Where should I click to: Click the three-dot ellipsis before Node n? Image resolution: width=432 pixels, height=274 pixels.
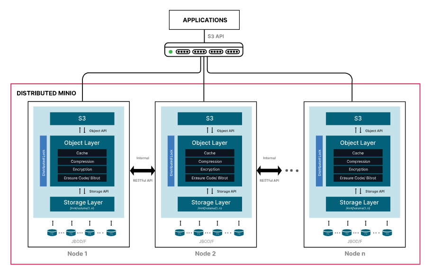(x=292, y=171)
